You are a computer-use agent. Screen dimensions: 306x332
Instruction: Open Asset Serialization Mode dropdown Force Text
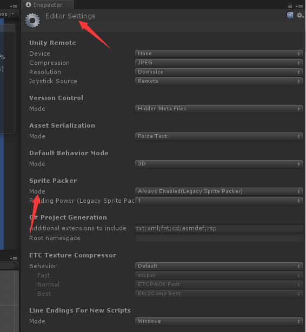point(218,136)
